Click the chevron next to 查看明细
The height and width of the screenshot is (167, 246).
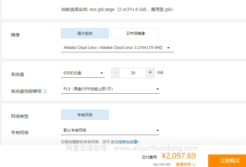pos(194,164)
